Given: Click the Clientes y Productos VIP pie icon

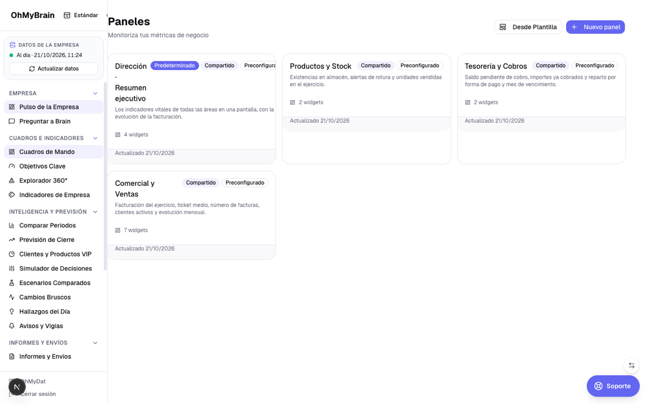Looking at the screenshot, I should pos(12,254).
